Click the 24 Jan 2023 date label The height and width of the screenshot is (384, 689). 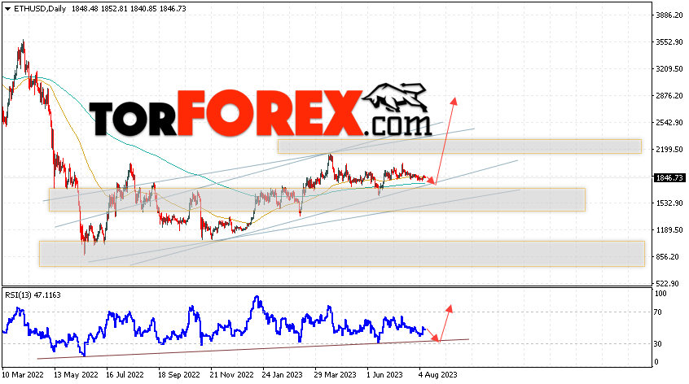click(282, 375)
